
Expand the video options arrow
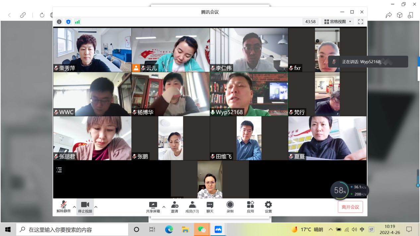click(x=96, y=207)
